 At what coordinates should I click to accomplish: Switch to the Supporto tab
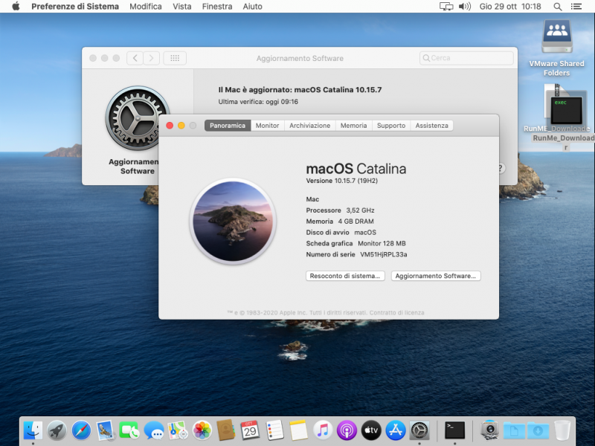pyautogui.click(x=391, y=126)
